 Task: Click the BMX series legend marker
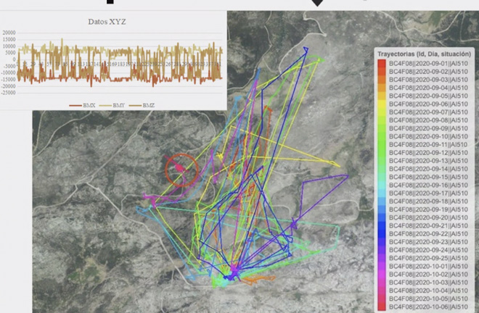(x=75, y=105)
